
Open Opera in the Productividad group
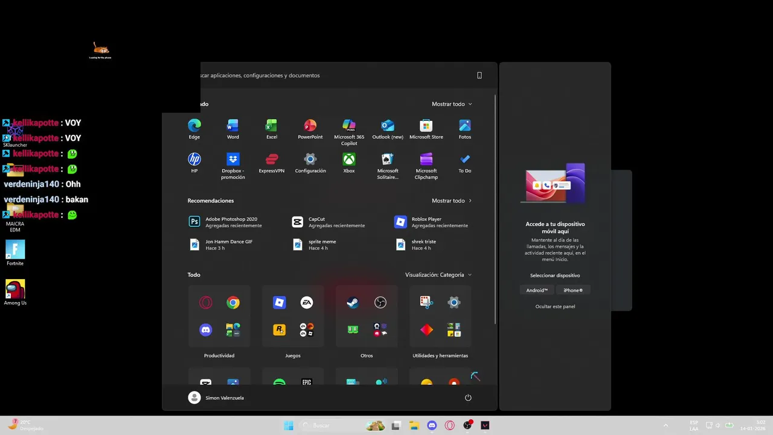tap(206, 303)
